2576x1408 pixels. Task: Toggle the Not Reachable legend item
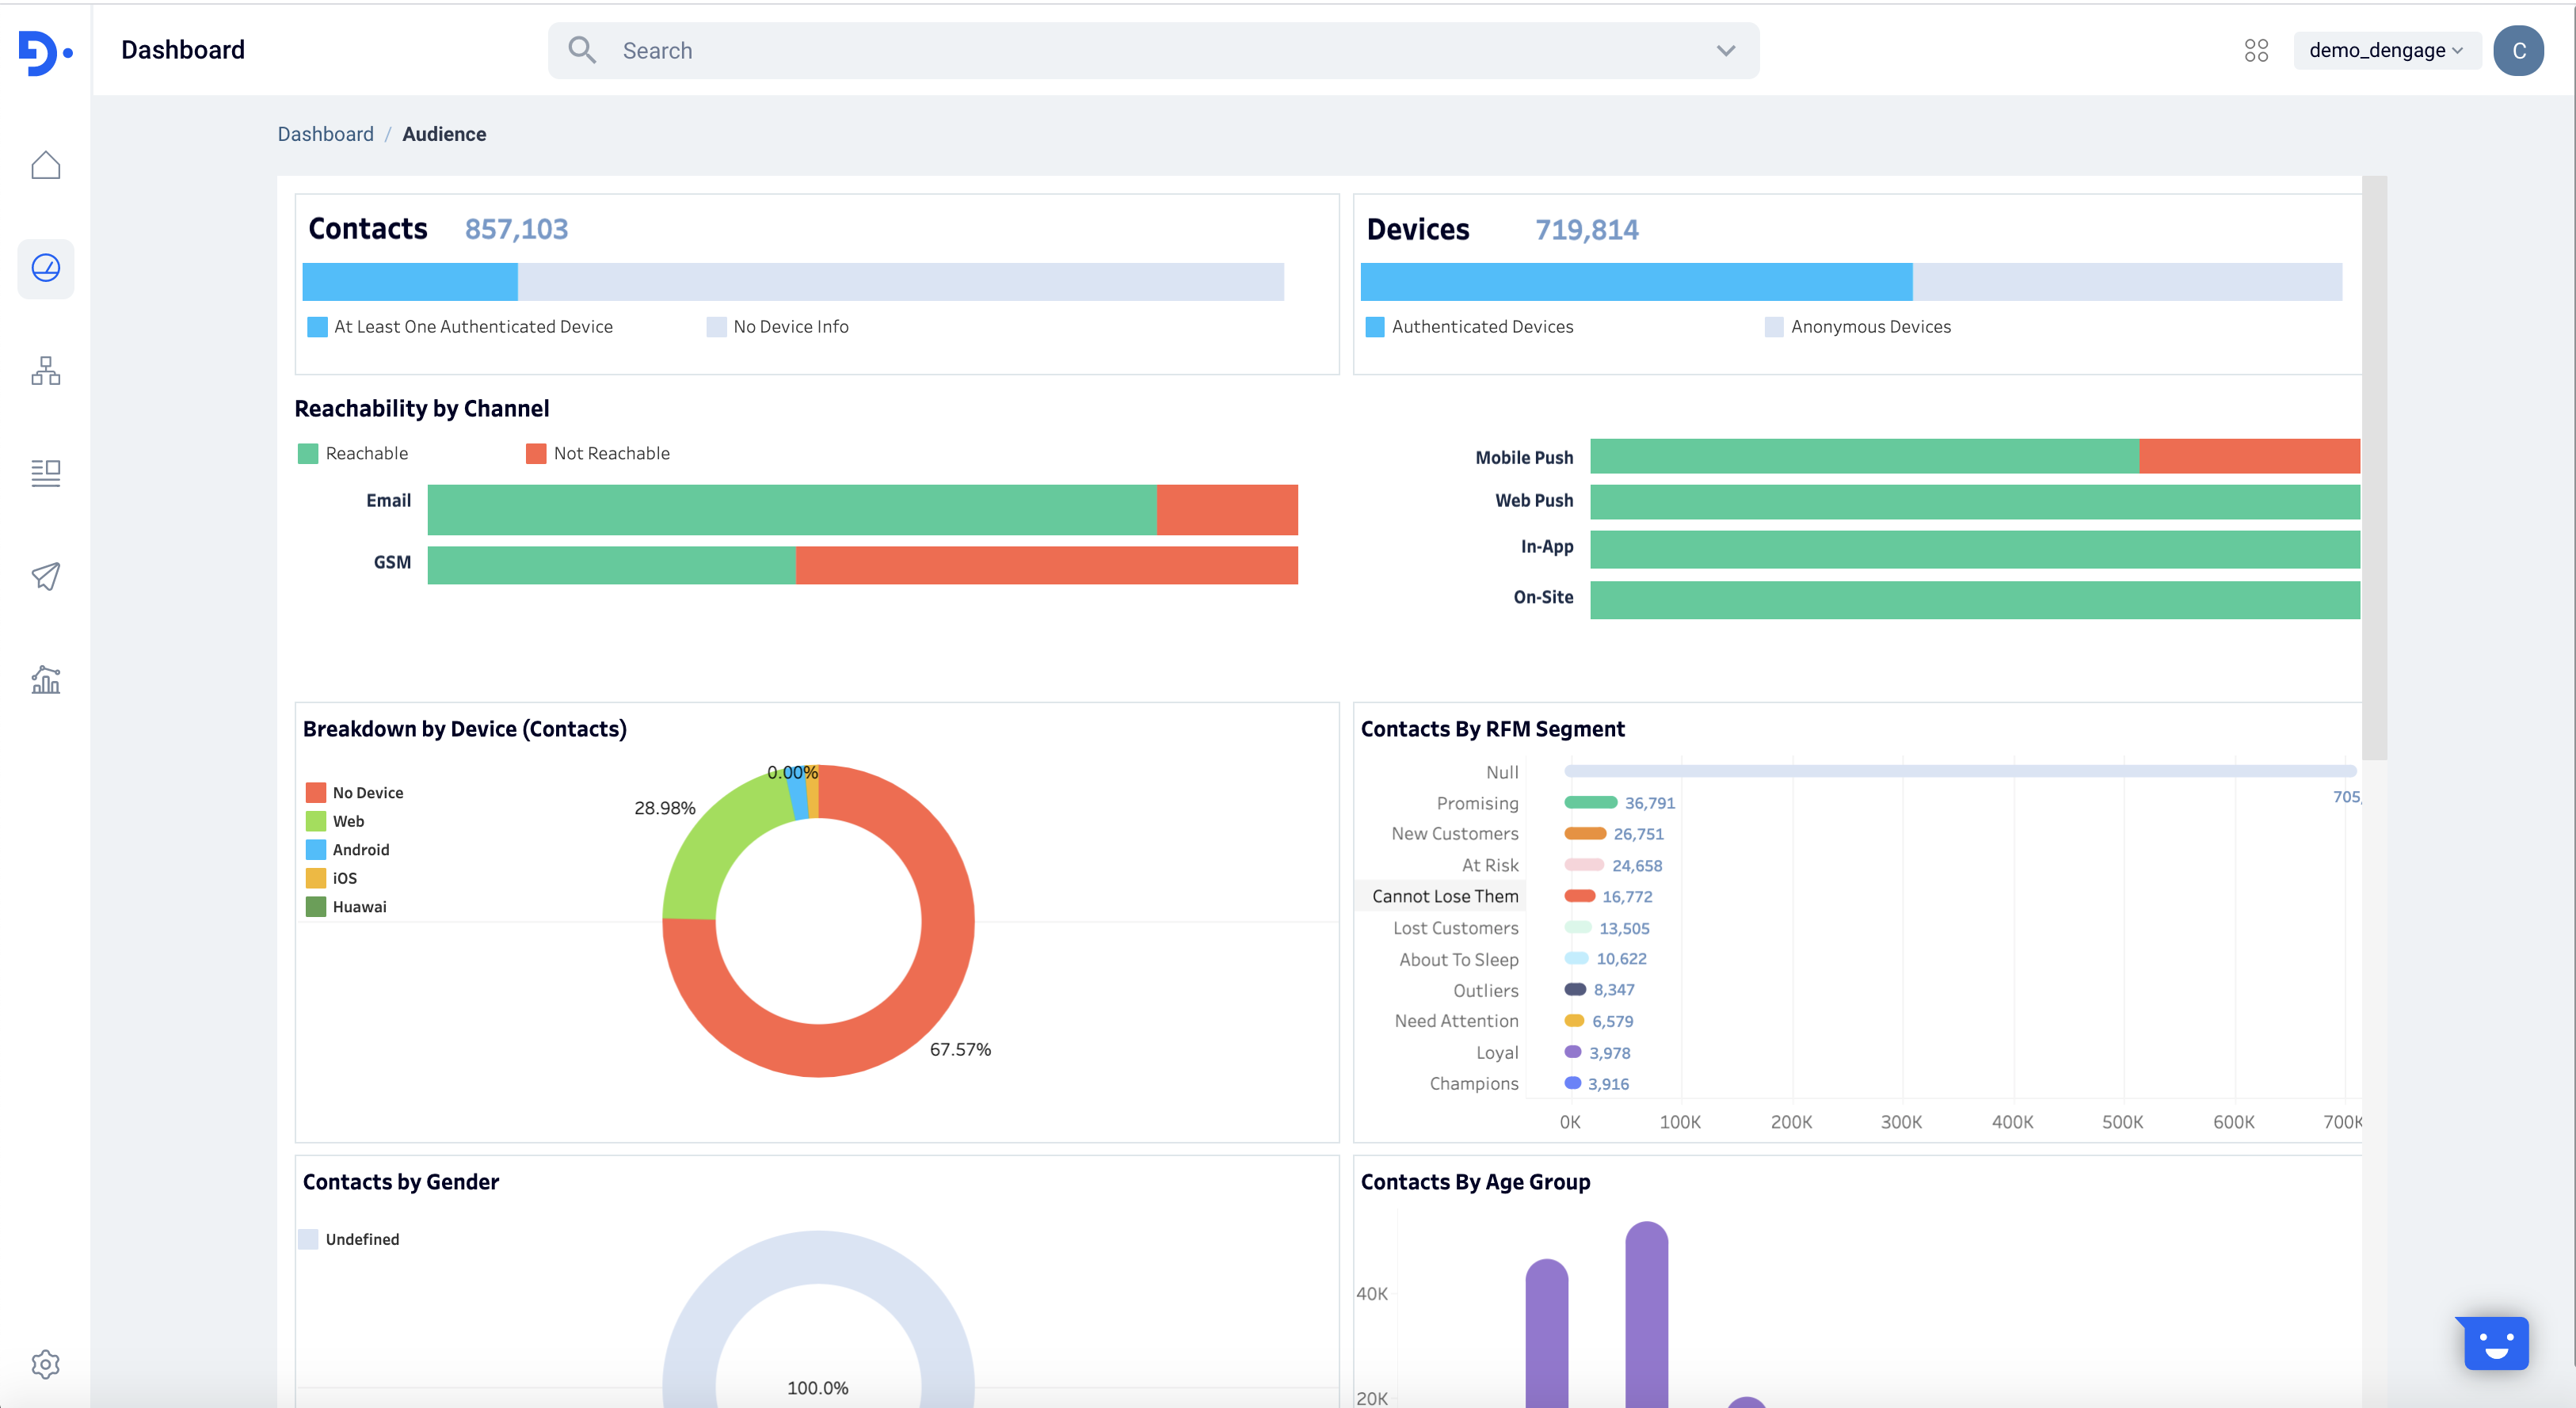[598, 454]
